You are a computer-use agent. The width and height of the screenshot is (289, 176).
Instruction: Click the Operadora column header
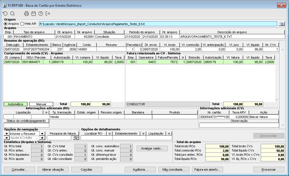point(146,57)
